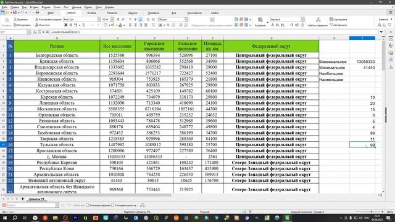Click the formula equals sign icon
Screen dimensions: 395x222
pyautogui.click(x=47, y=32)
